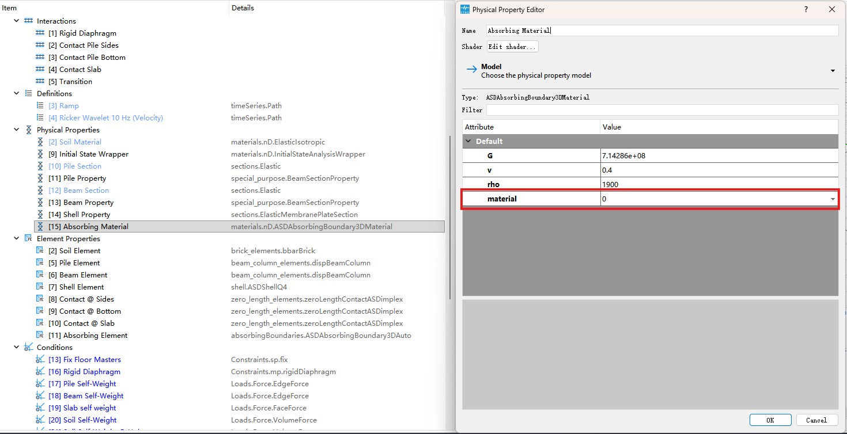This screenshot has height=434, width=847.
Task: Click the Rigid Diaphragm interaction icon
Action: point(40,33)
